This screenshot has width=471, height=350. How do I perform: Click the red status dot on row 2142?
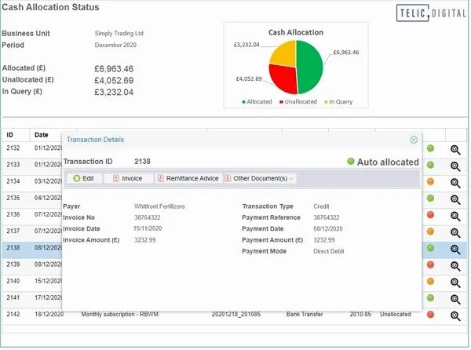click(x=430, y=315)
